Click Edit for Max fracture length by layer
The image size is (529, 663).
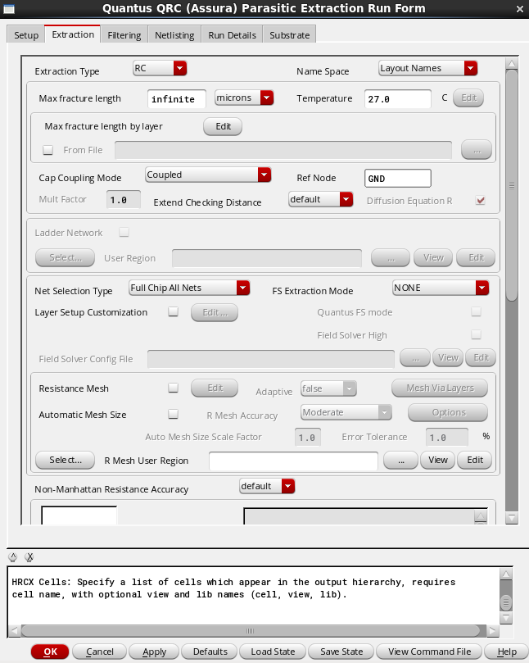tap(223, 126)
